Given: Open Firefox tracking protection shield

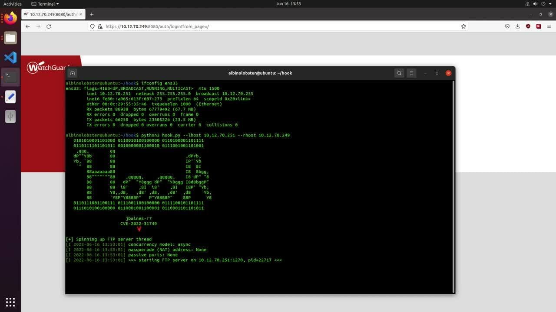Looking at the screenshot, I should point(93,26).
